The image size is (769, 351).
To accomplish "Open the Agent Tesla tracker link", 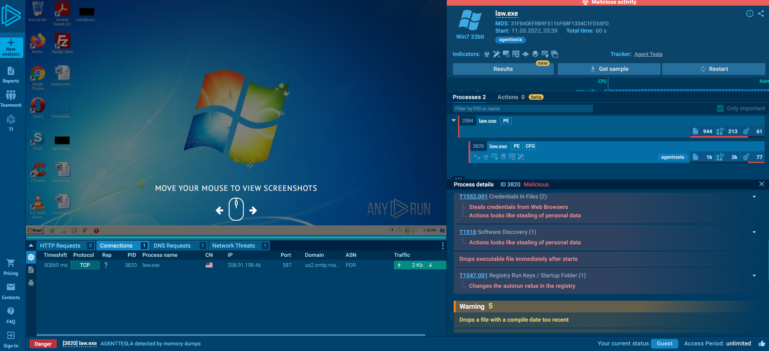I will (x=648, y=54).
